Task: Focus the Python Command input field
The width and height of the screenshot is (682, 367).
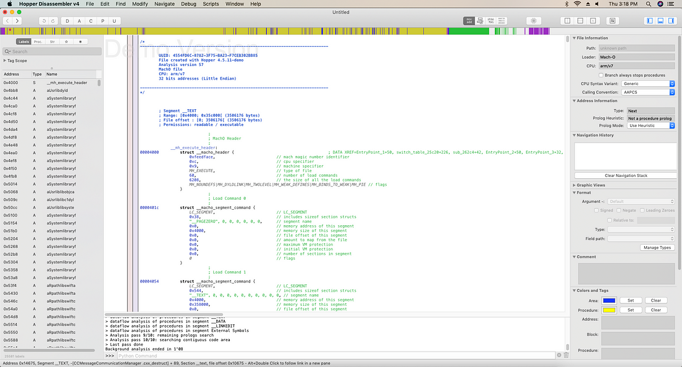Action: (335, 356)
